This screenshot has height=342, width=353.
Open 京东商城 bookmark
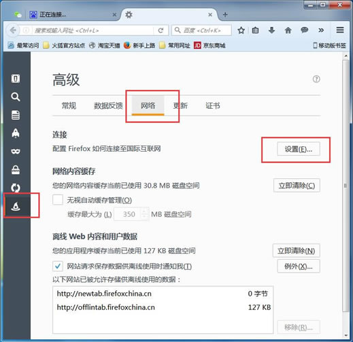(209, 46)
